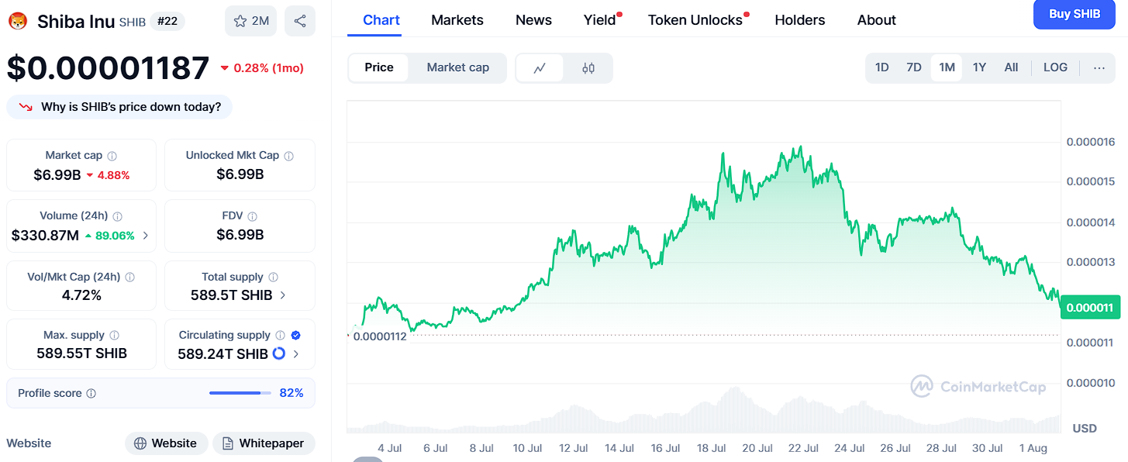The height and width of the screenshot is (462, 1128).
Task: Click the Buy SHIB button
Action: coord(1074,14)
